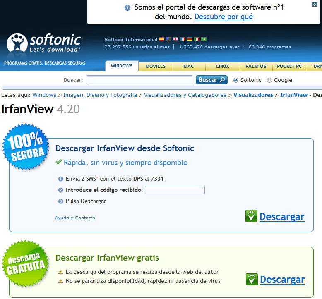Click warning icon beside No se garantiza
This screenshot has height=299, width=322.
[x=60, y=281]
